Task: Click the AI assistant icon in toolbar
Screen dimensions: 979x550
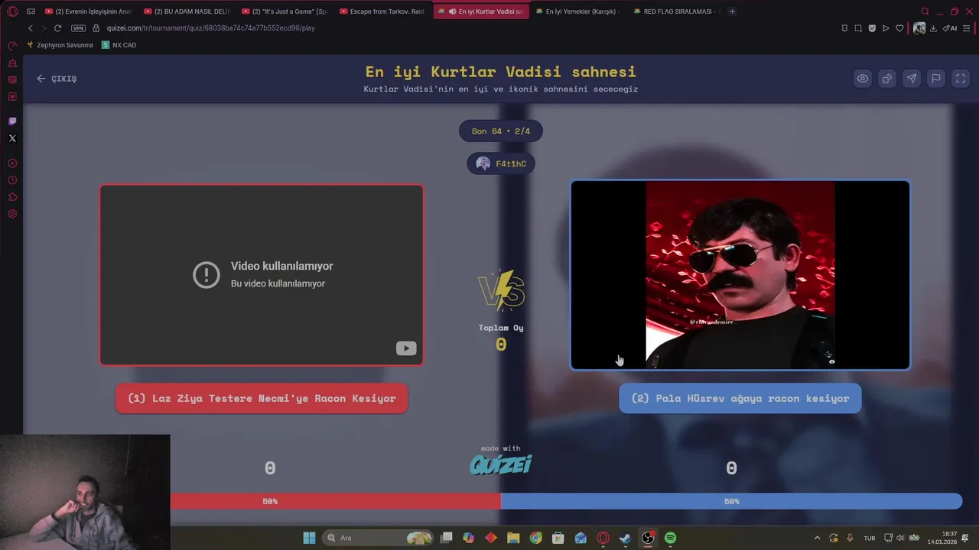Action: [x=950, y=28]
